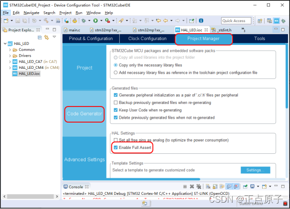
Task: Open Template Settings button
Action: [x=255, y=170]
